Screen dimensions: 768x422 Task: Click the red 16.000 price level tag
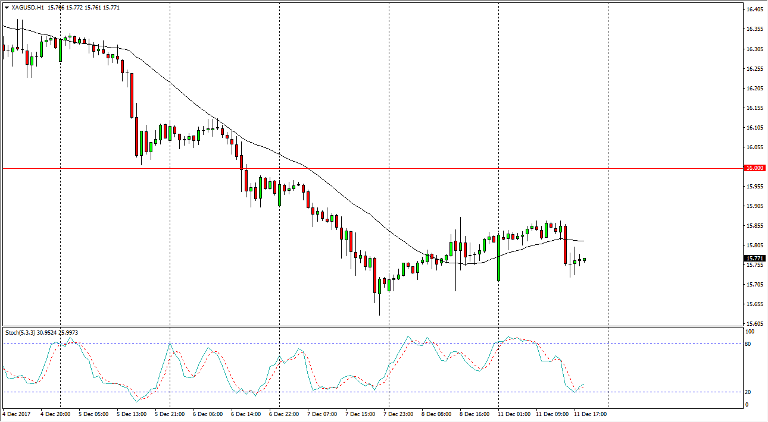coord(754,168)
